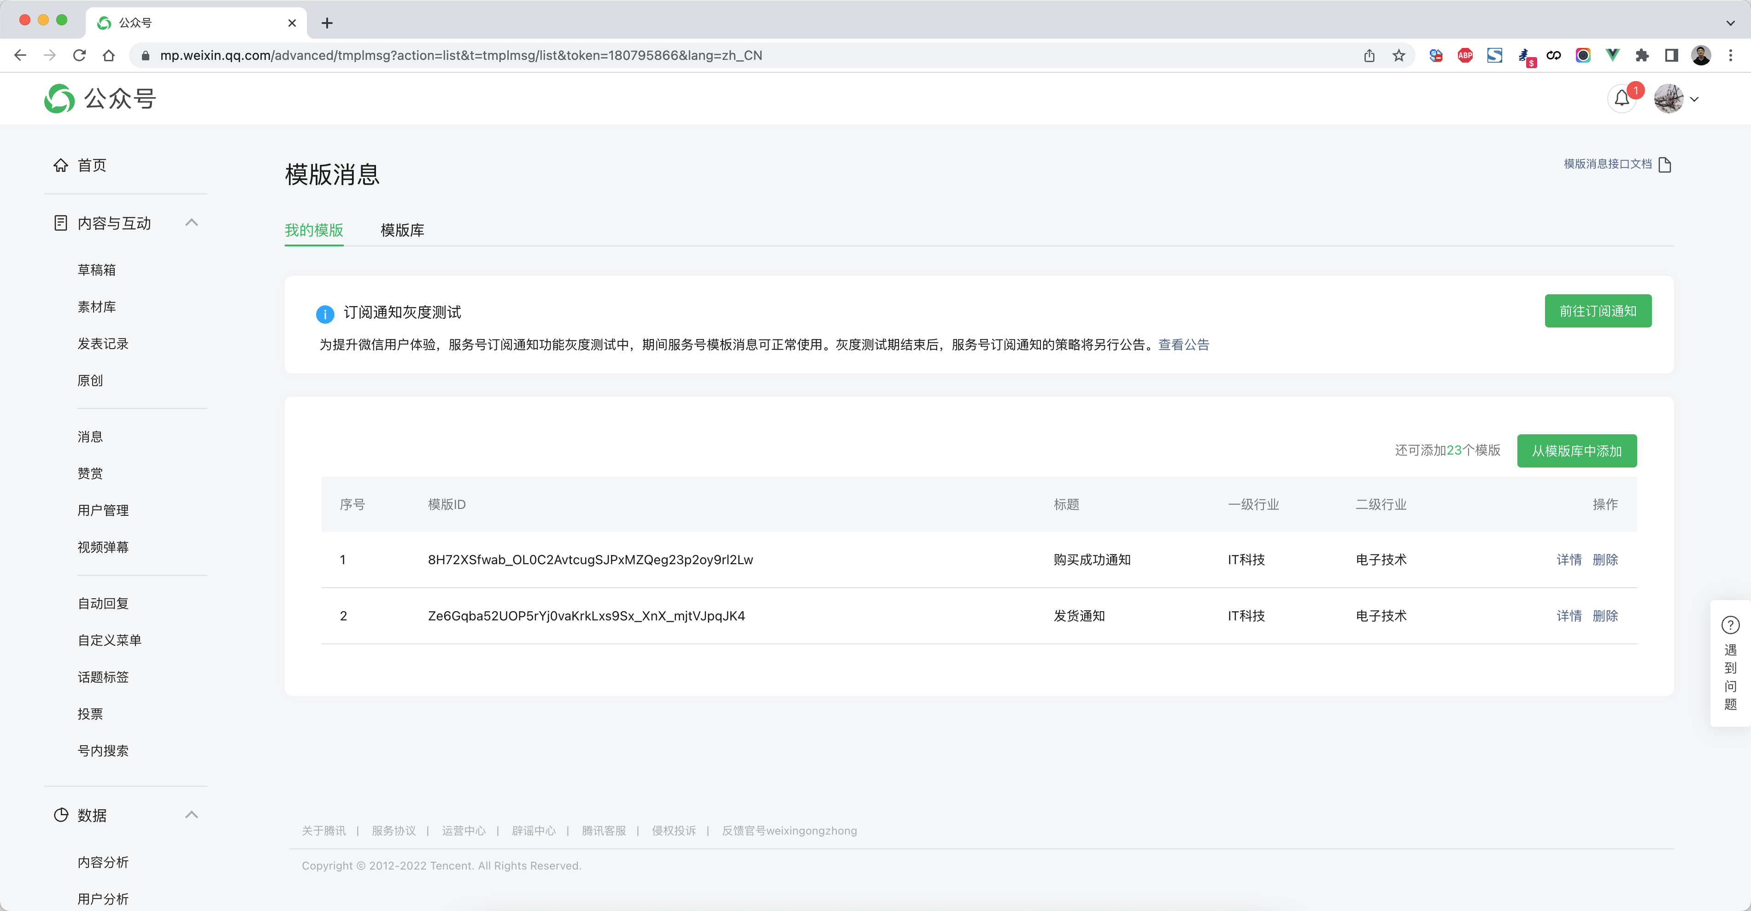Viewport: 1751px width, 911px height.
Task: Switch to the 模版库 tab
Action: point(402,230)
